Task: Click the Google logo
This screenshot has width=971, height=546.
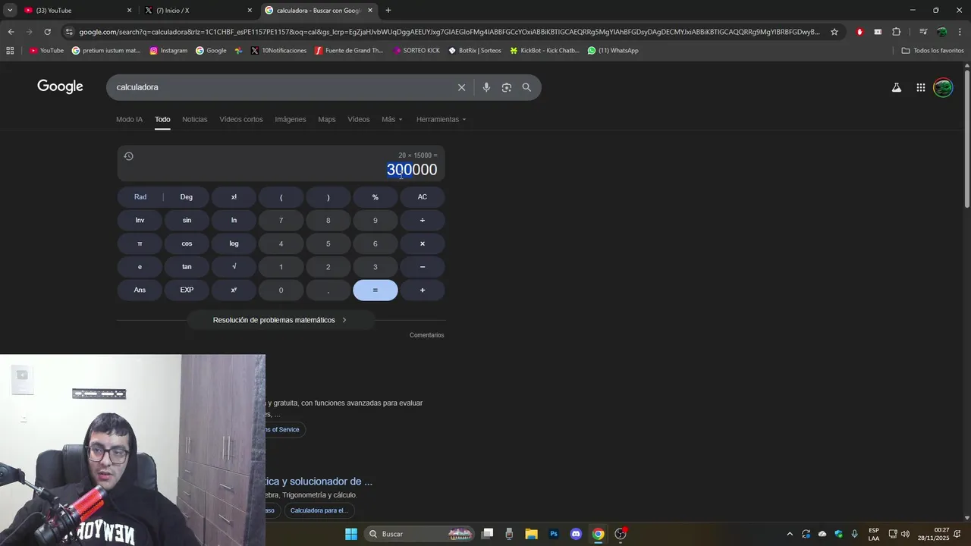Action: 60,86
